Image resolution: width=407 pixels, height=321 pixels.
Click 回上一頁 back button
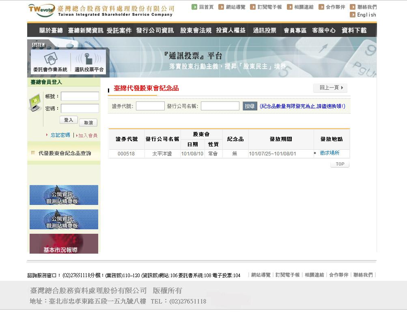click(x=330, y=88)
